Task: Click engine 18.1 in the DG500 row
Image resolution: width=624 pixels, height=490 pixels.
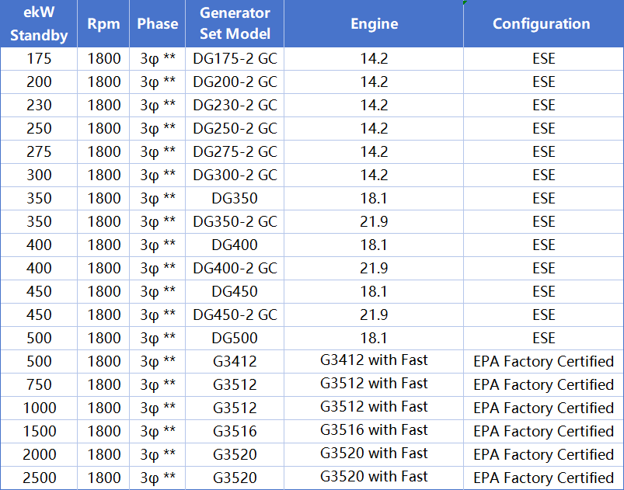Action: click(374, 338)
